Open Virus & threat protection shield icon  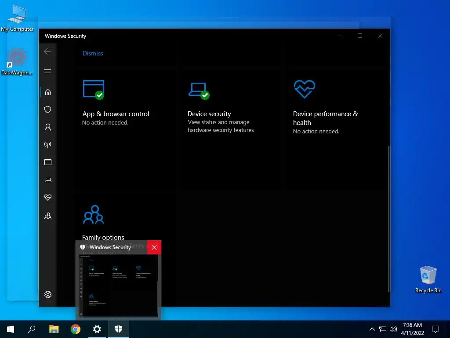pos(48,110)
